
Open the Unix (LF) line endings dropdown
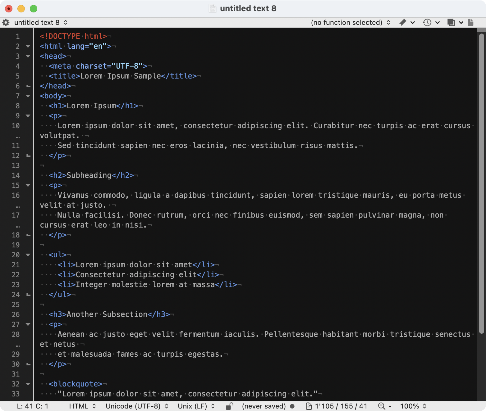(196, 406)
